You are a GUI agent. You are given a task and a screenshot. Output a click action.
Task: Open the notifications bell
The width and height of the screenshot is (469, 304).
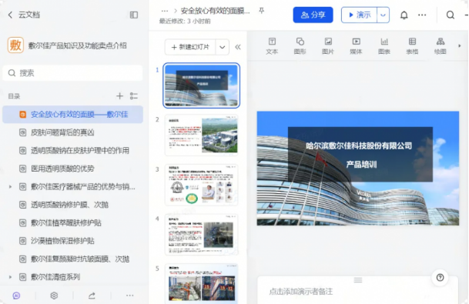point(404,15)
